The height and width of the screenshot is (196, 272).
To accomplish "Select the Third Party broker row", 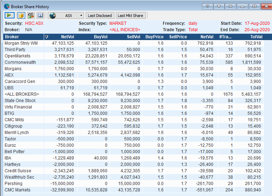I will point(133,50).
